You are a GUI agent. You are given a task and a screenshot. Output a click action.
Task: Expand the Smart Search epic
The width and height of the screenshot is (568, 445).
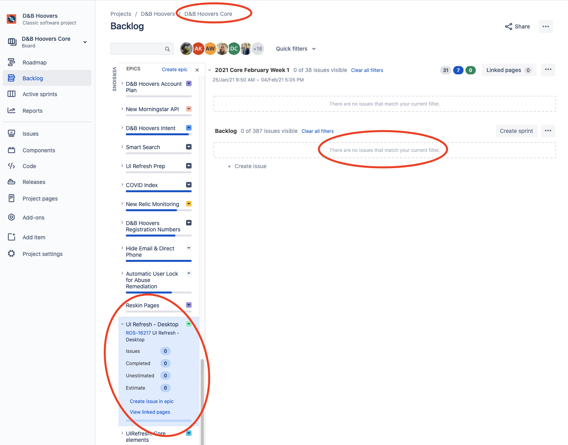click(x=122, y=147)
